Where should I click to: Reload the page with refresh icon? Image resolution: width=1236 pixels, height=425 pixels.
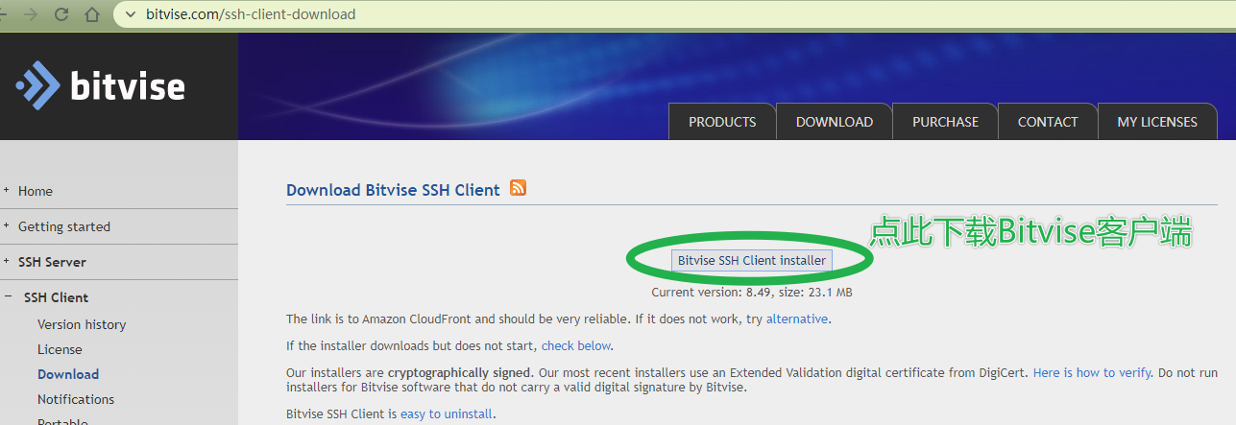61,14
